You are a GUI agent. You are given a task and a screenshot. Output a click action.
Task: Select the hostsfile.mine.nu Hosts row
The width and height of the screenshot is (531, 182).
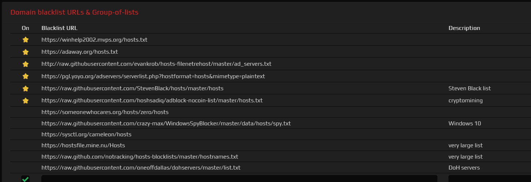270,145
